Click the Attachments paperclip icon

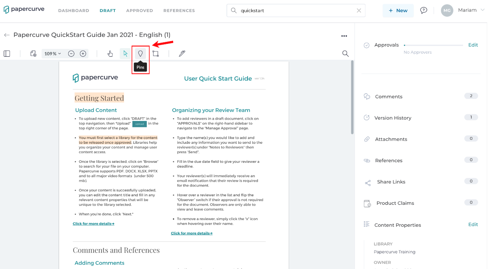(367, 139)
